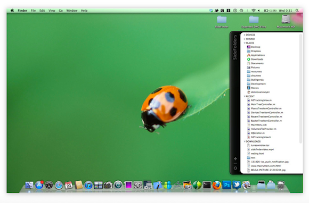Select IQScroller.m in Recent list

[x=256, y=133]
